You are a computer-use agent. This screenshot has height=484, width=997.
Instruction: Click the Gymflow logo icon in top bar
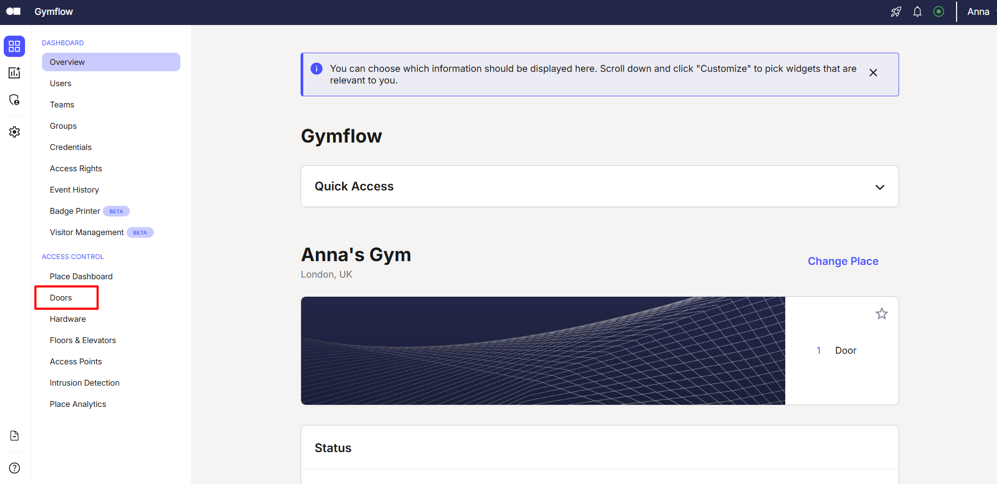[13, 11]
